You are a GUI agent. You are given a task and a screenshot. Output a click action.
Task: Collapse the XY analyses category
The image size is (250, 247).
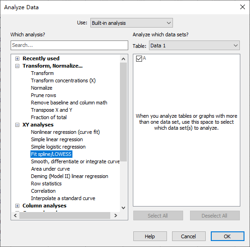coord(17,125)
